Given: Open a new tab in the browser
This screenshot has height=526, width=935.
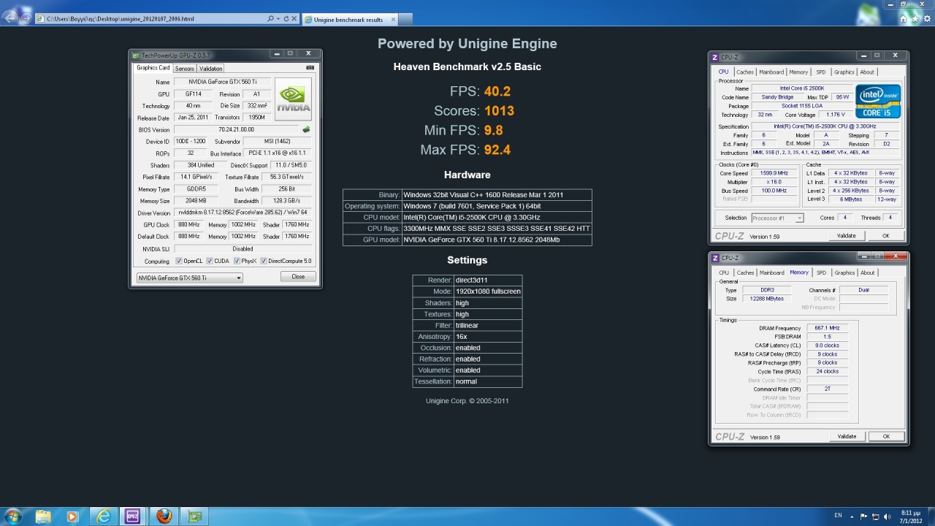Looking at the screenshot, I should (404, 19).
